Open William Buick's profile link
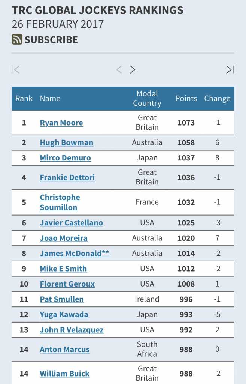This screenshot has width=246, height=384. pyautogui.click(x=65, y=373)
